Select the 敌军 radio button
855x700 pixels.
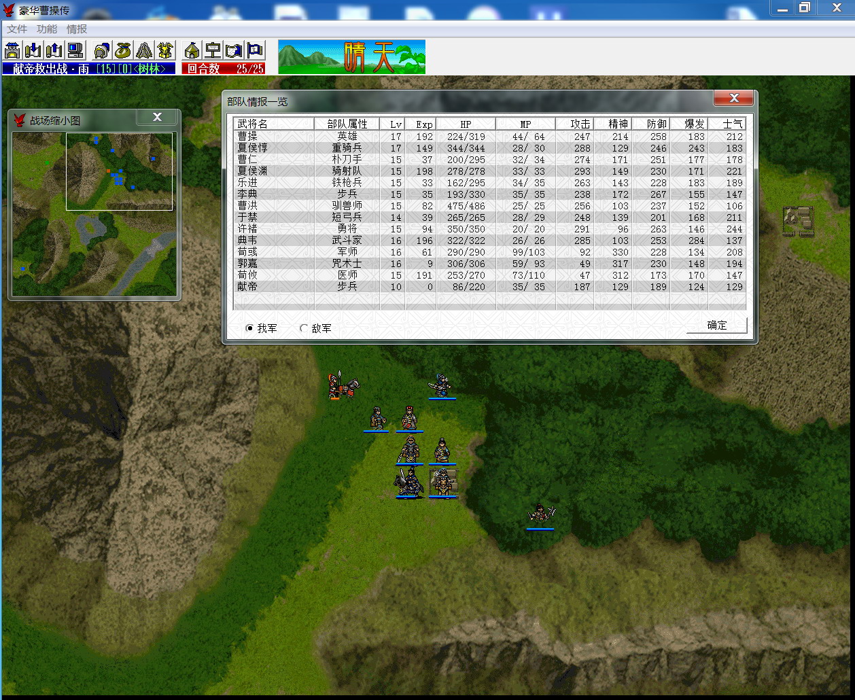304,328
